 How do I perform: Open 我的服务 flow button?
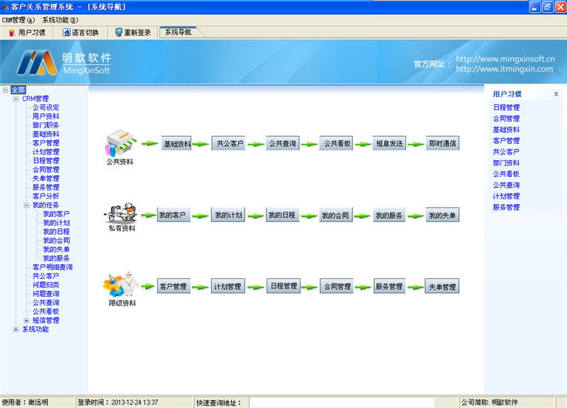[x=389, y=215]
